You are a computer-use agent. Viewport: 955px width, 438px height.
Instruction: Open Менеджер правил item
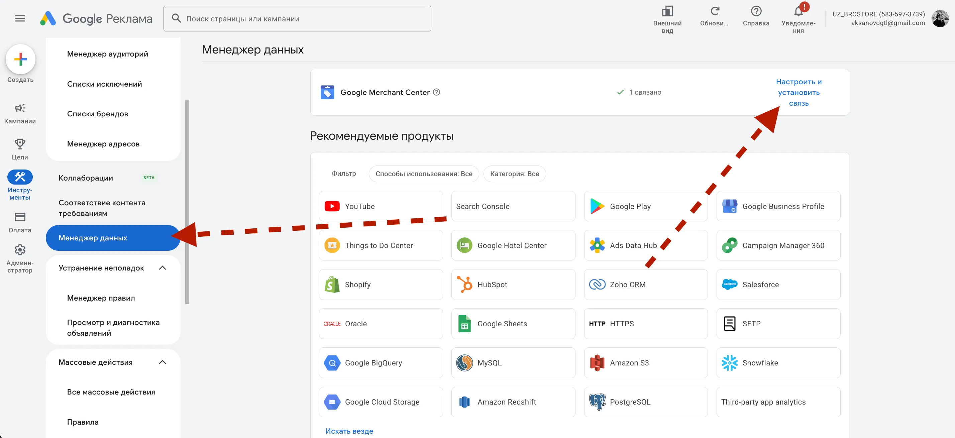[x=101, y=298]
